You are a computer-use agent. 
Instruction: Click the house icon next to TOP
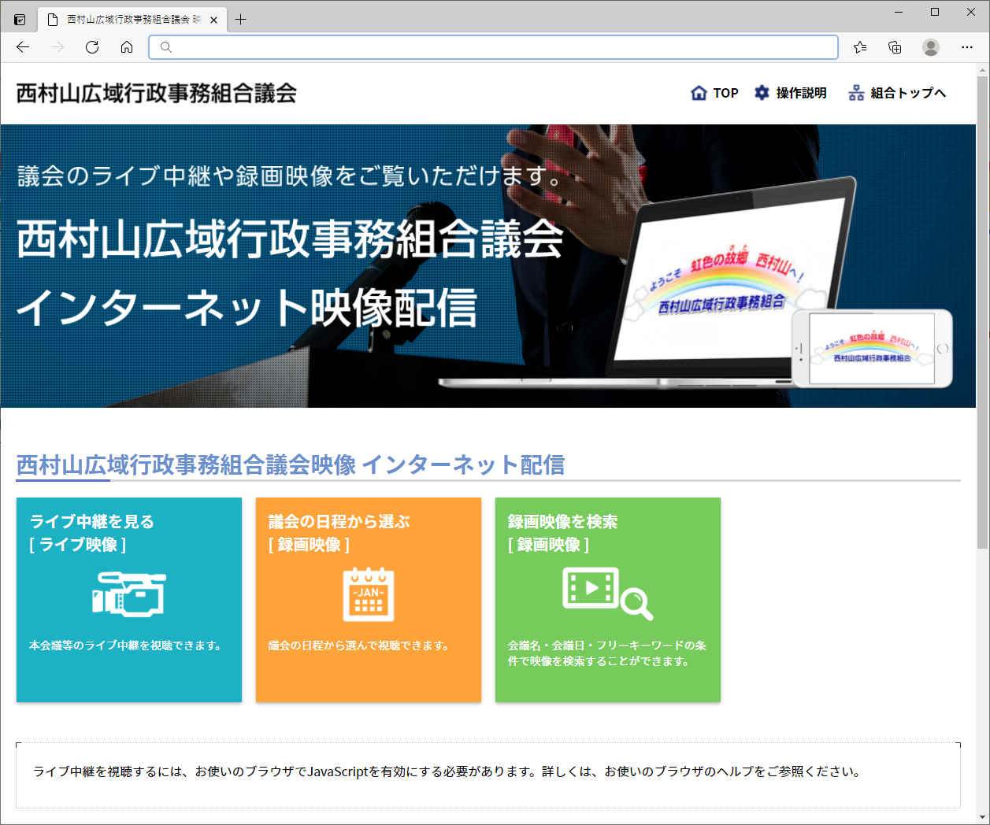699,93
